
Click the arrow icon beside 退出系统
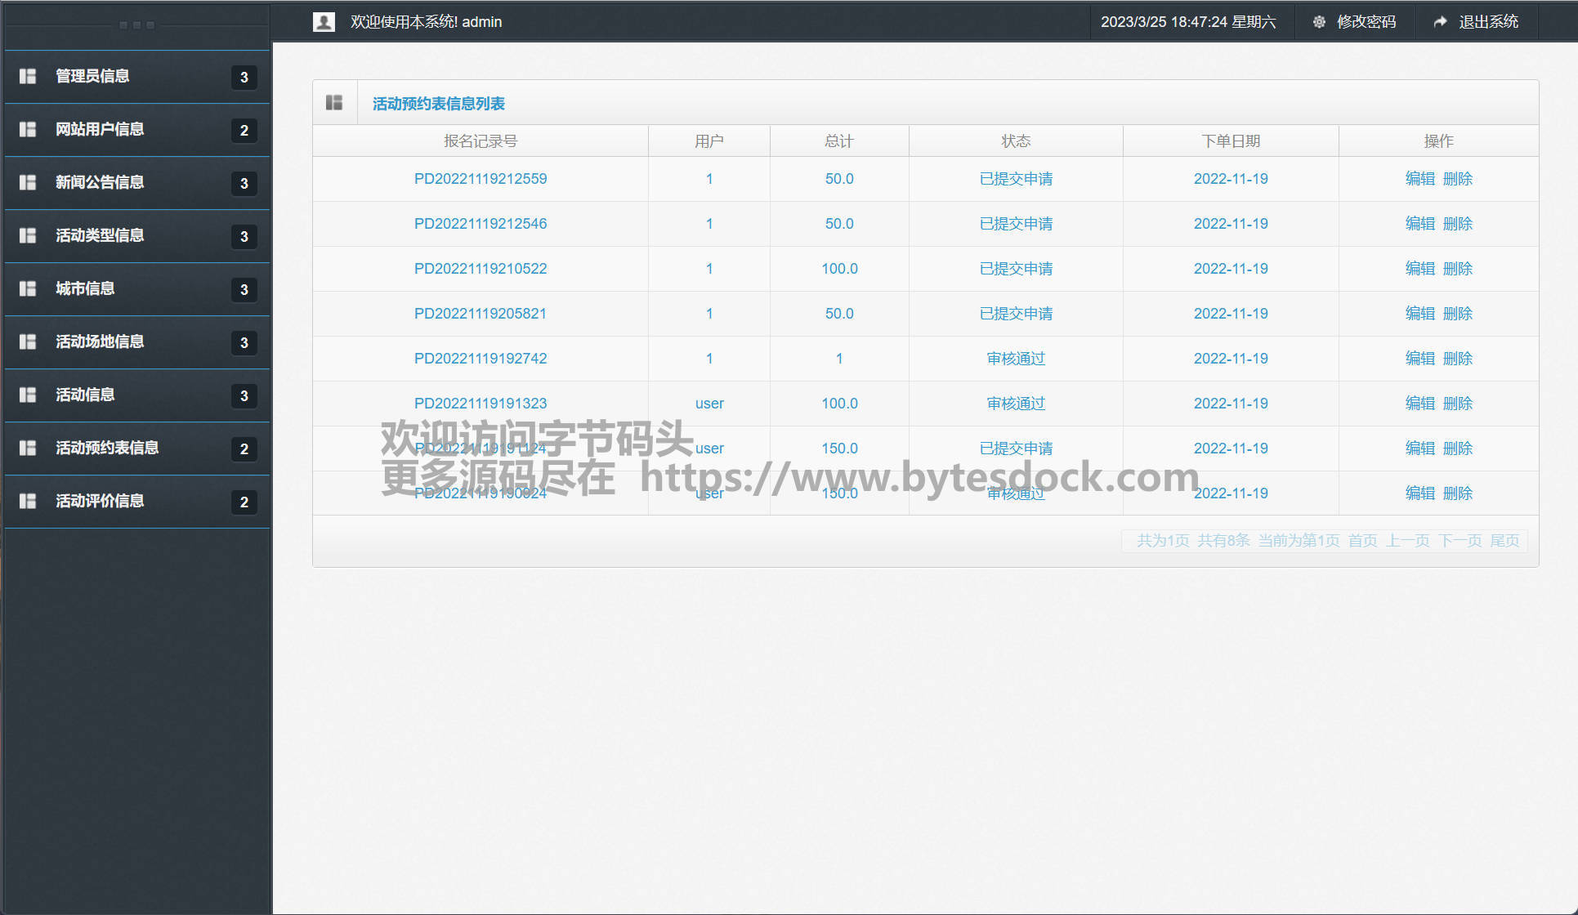click(1440, 22)
